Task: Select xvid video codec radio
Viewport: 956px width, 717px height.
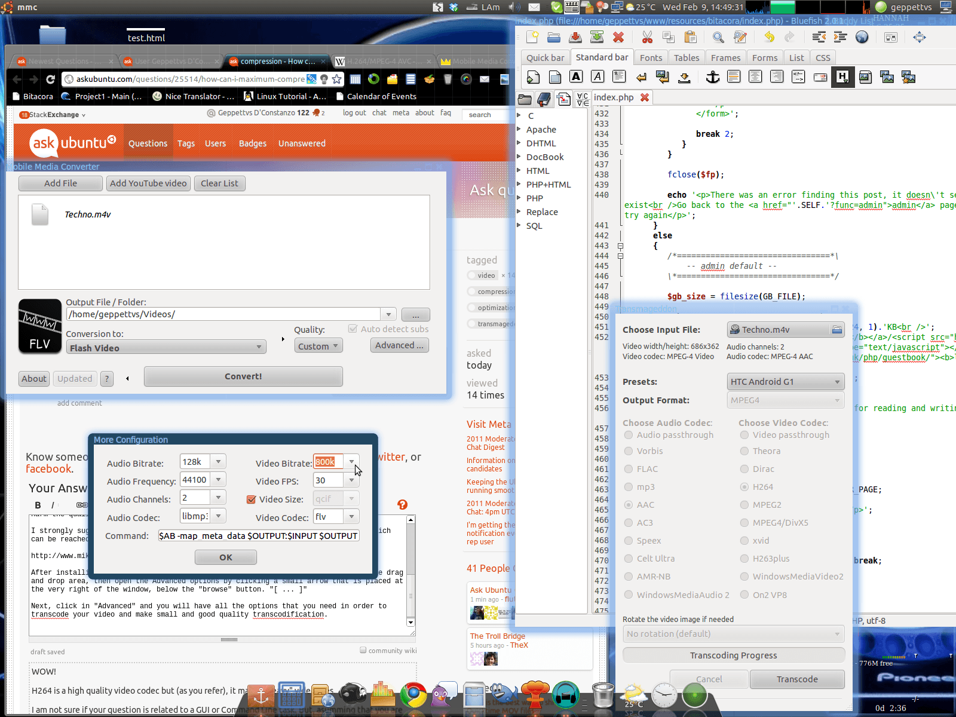Action: [744, 541]
